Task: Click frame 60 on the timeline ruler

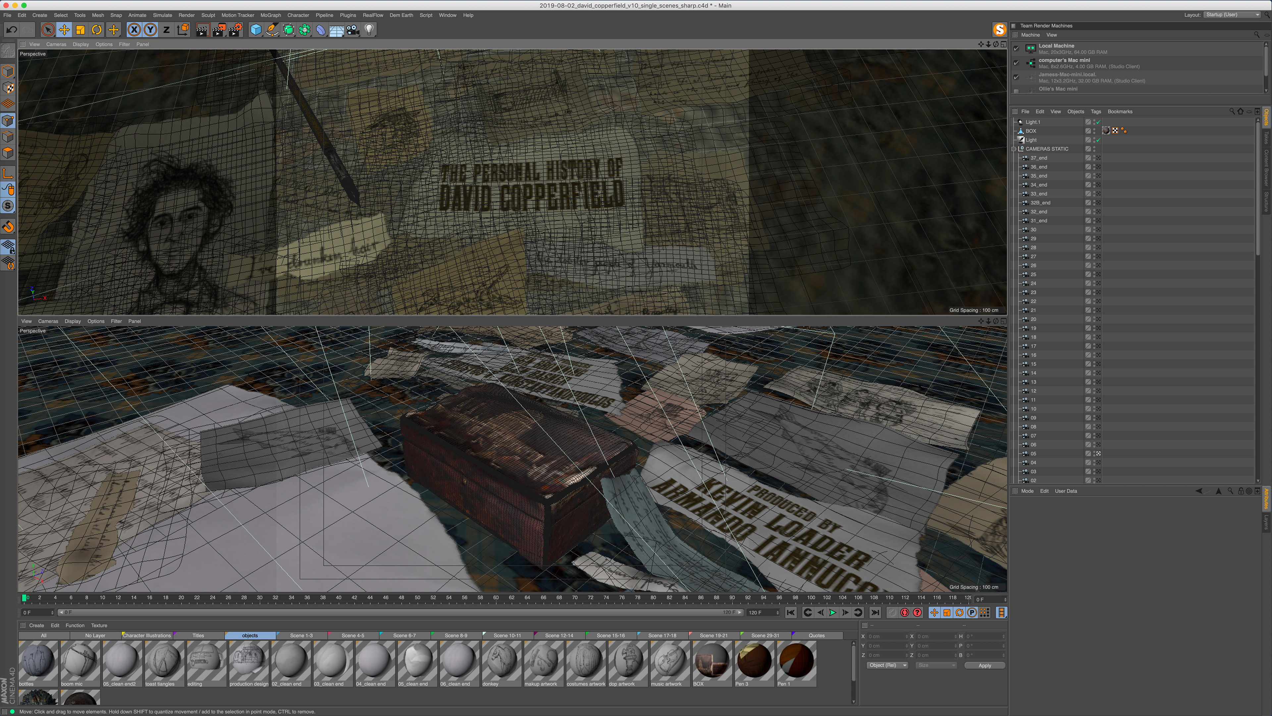Action: click(496, 597)
